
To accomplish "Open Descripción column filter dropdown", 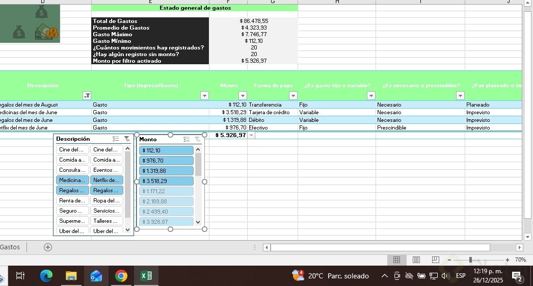I will [x=87, y=95].
